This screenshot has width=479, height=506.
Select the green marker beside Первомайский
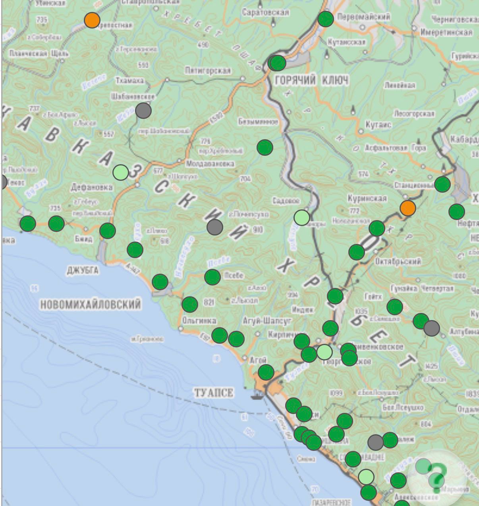click(326, 19)
